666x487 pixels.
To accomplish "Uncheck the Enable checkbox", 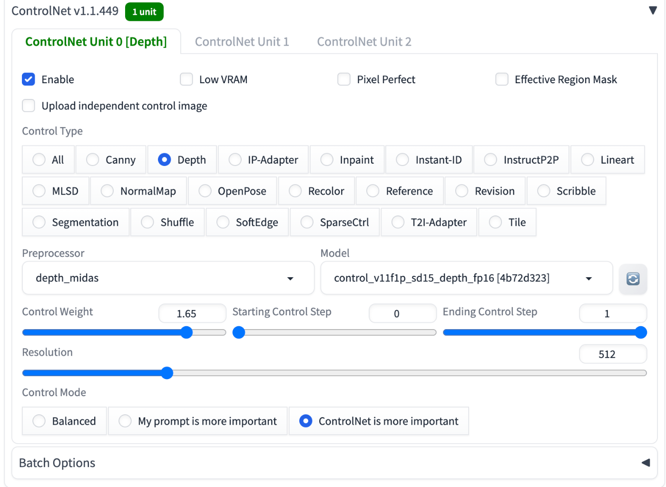I will point(29,79).
